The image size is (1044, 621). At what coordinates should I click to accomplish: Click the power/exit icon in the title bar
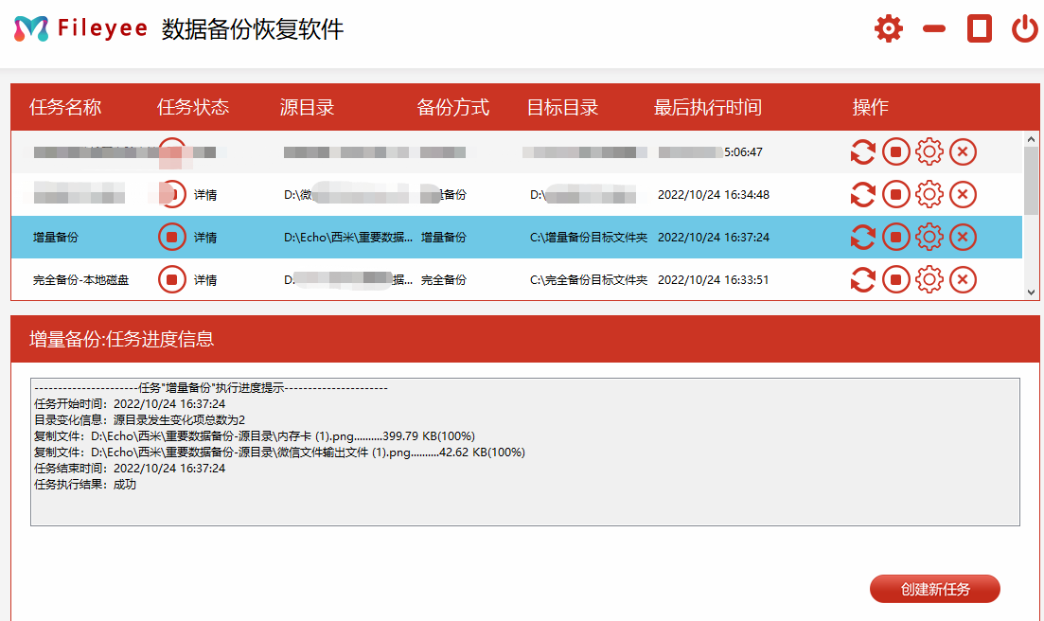pyautogui.click(x=1024, y=28)
